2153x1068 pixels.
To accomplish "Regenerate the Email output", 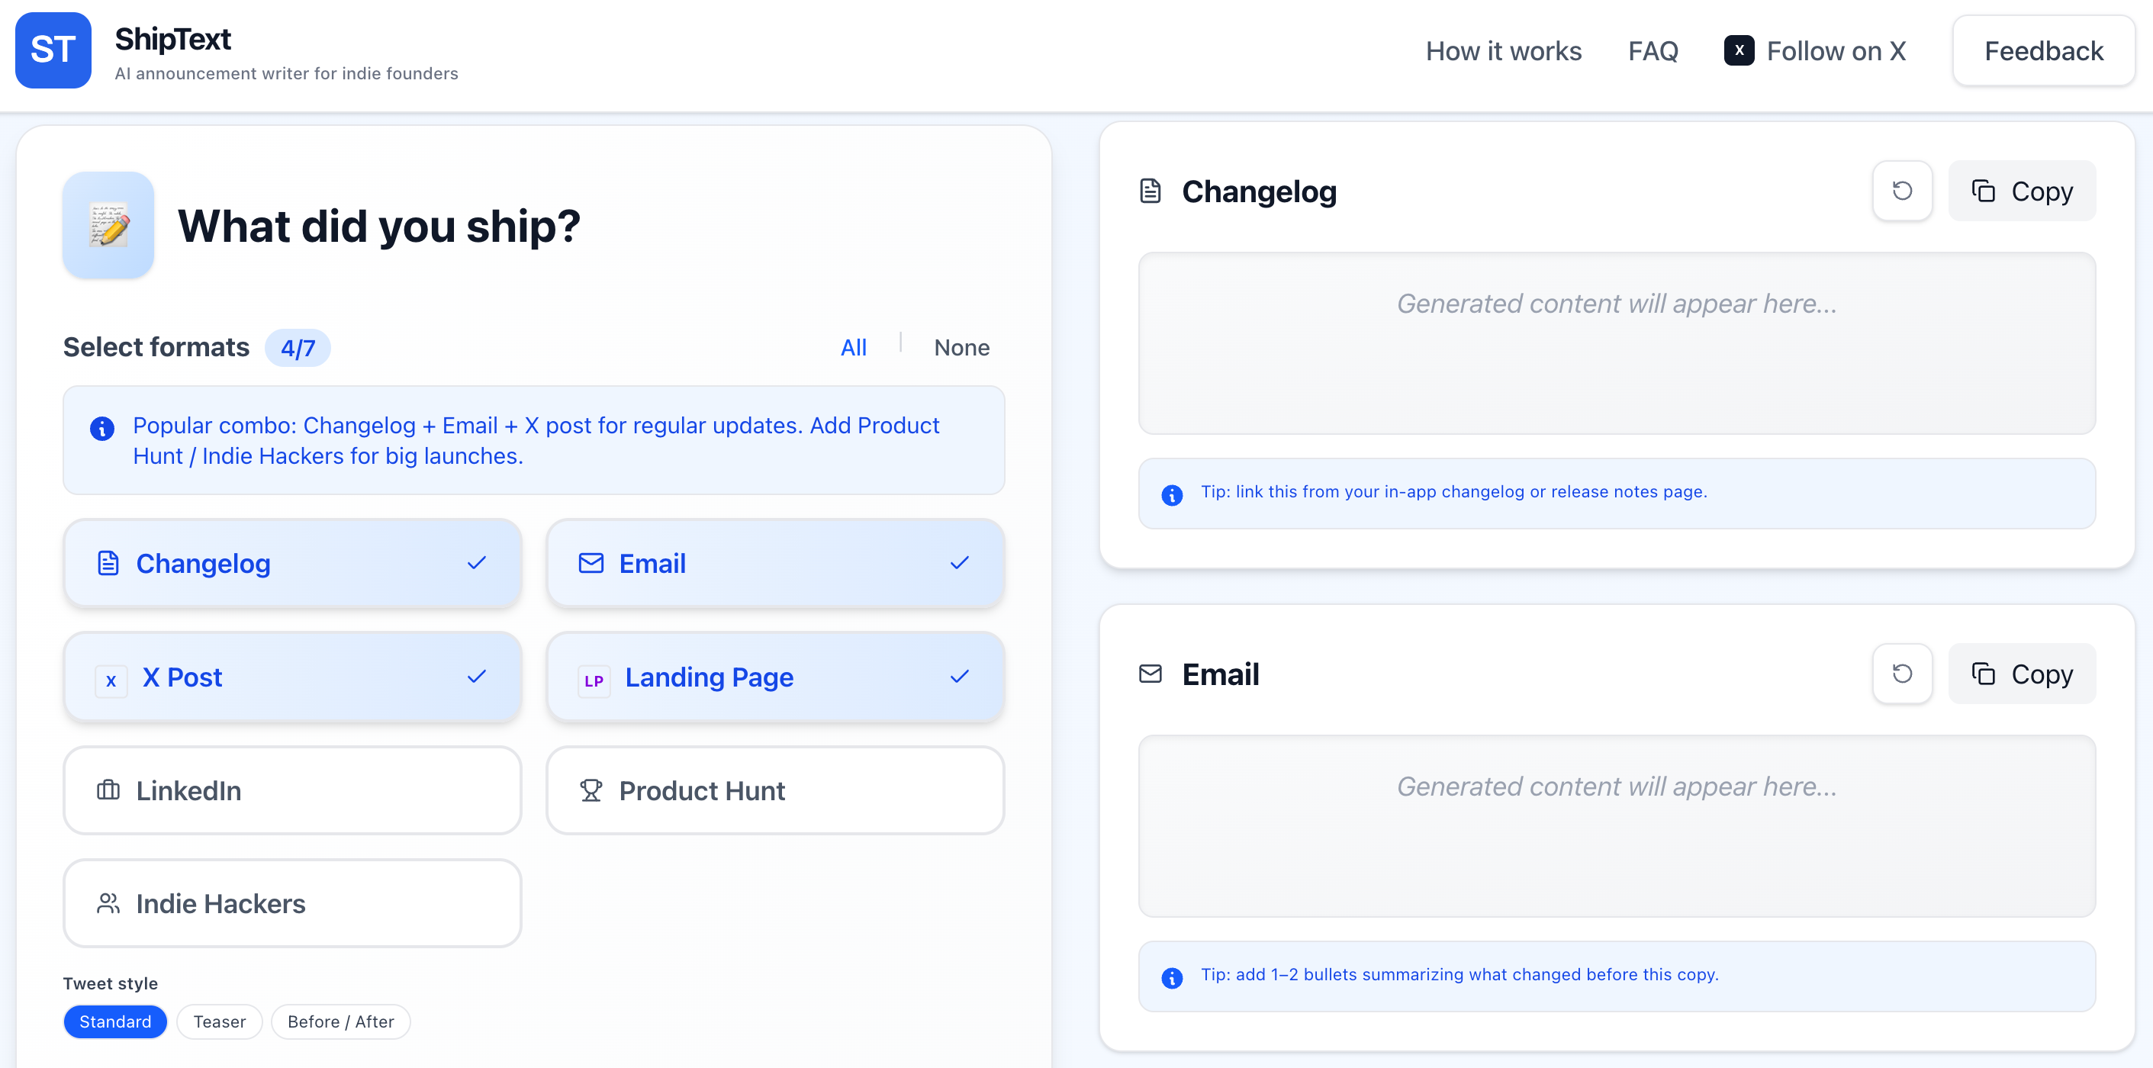I will (1901, 674).
